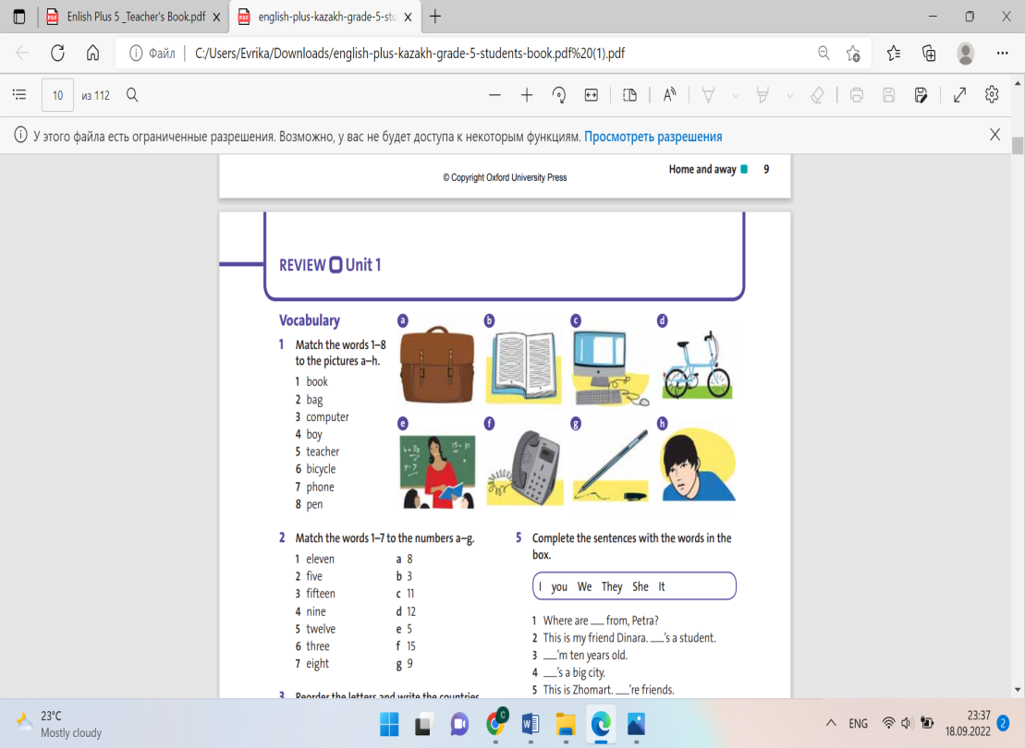
Task: Reload the current page
Action: [57, 53]
